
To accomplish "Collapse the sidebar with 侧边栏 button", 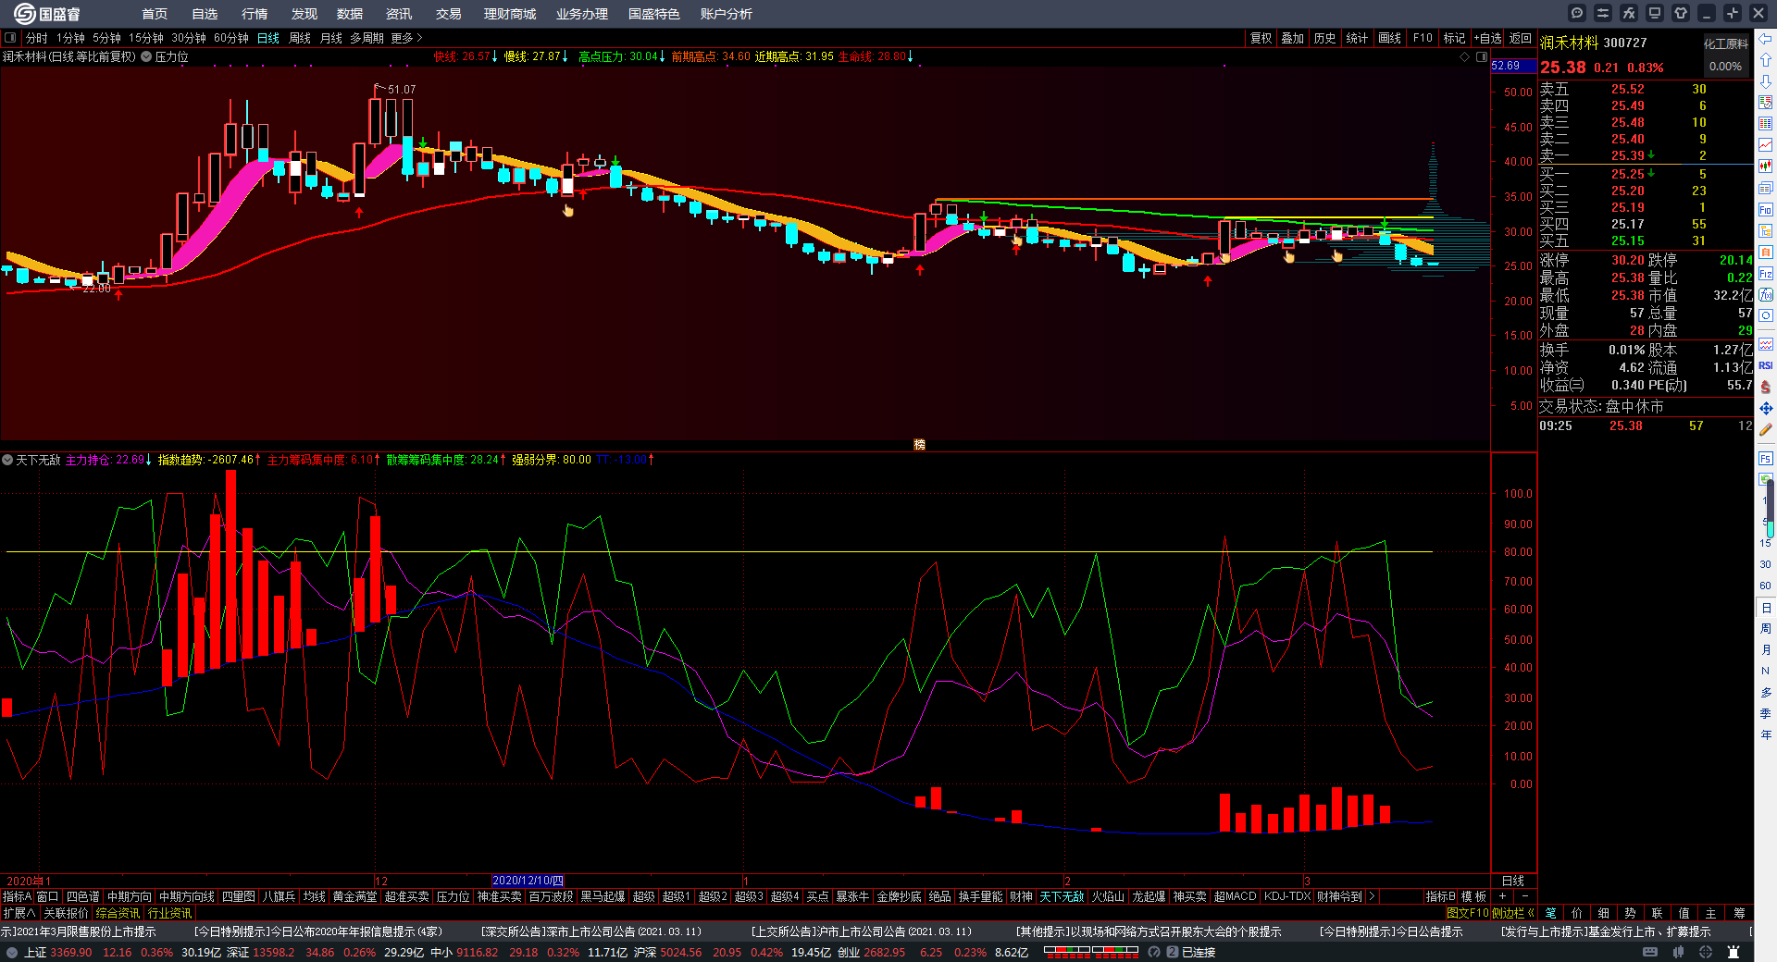I will [1513, 913].
